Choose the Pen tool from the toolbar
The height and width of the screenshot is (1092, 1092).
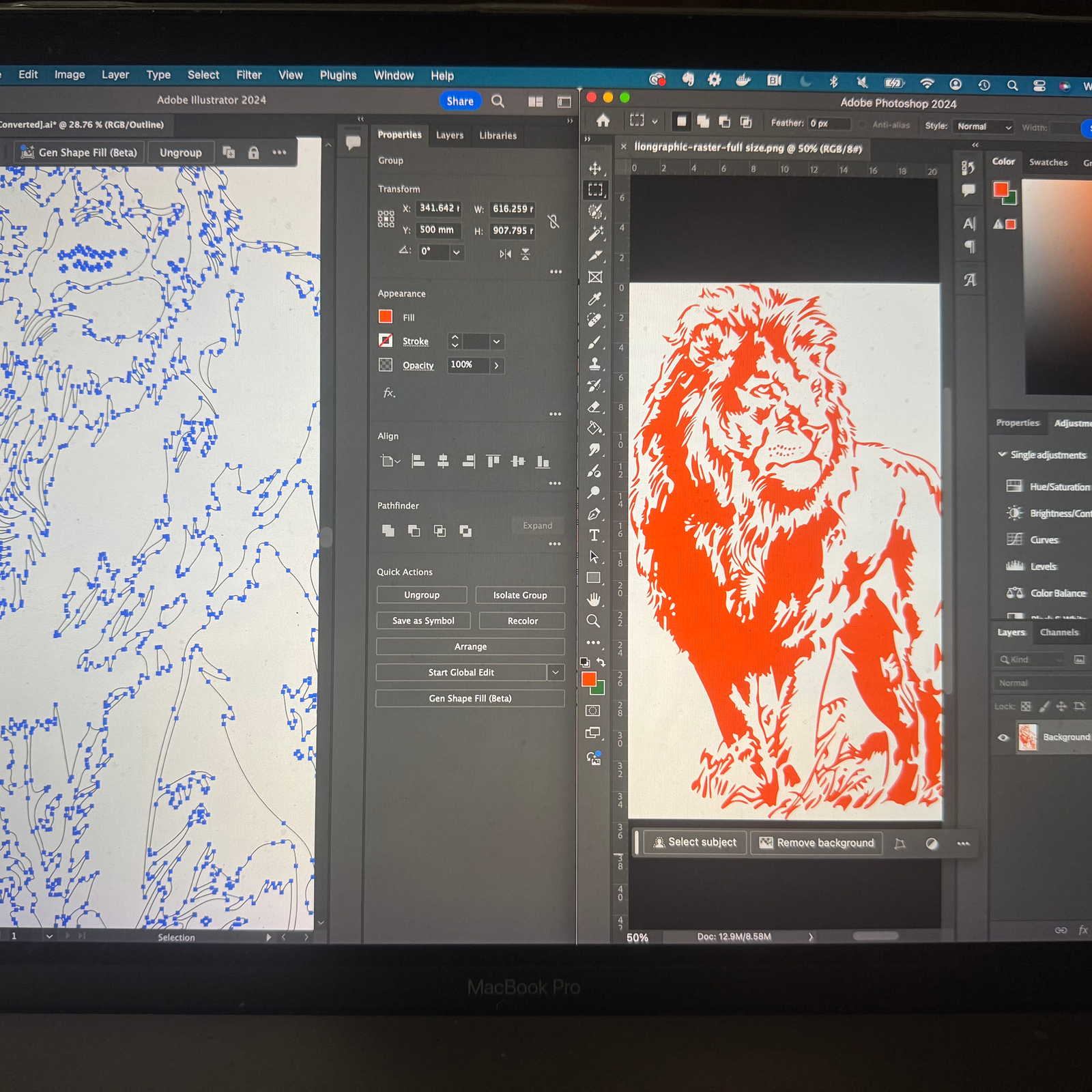tap(594, 514)
